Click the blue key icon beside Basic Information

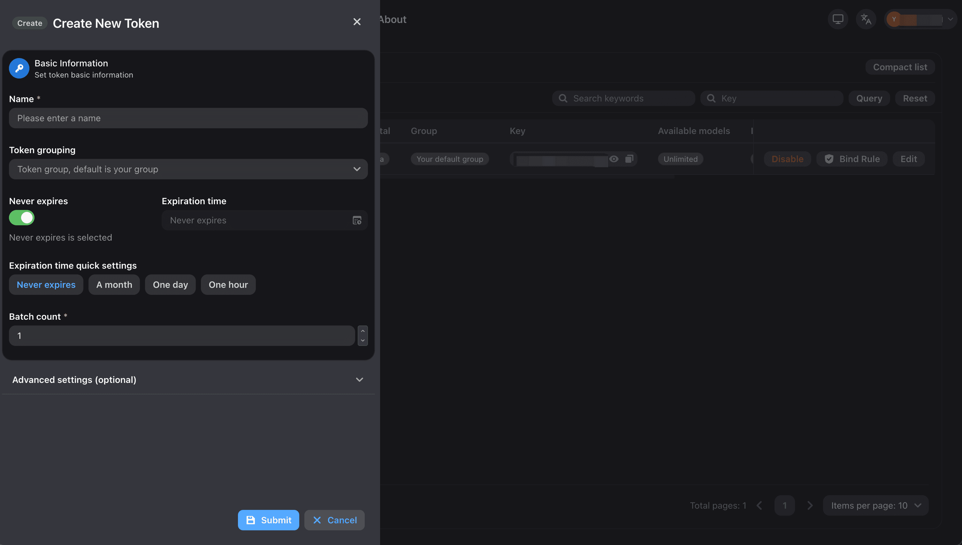pos(19,69)
